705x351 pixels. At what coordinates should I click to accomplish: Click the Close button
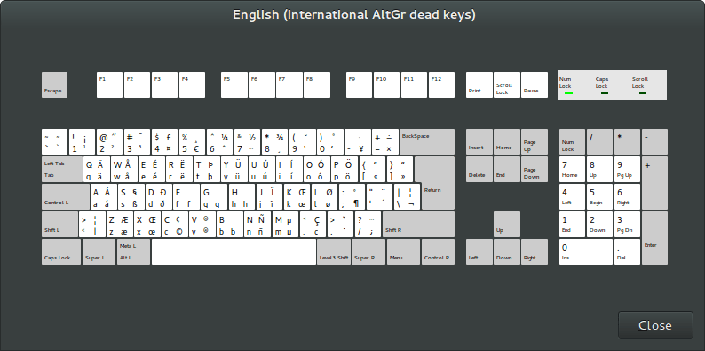click(655, 325)
